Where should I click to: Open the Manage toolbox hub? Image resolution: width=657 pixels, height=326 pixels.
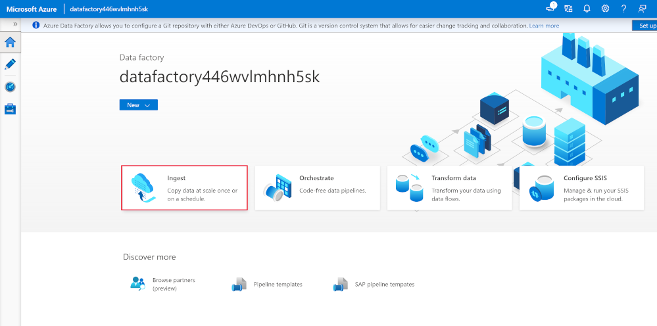(10, 110)
